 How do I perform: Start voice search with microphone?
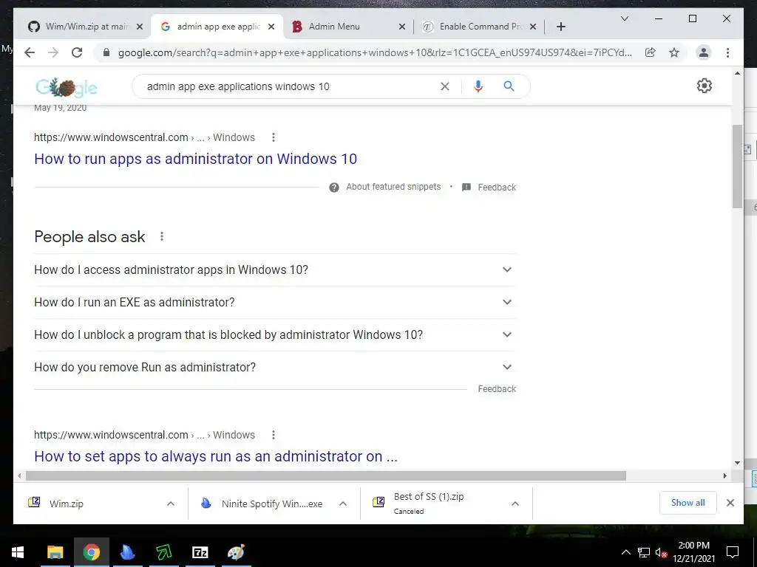coord(478,86)
